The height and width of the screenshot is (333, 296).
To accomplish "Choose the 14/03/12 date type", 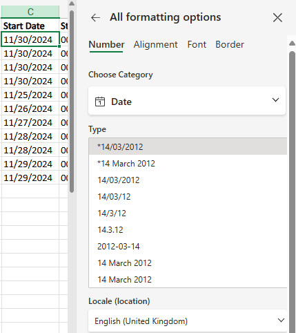I will 188,196.
